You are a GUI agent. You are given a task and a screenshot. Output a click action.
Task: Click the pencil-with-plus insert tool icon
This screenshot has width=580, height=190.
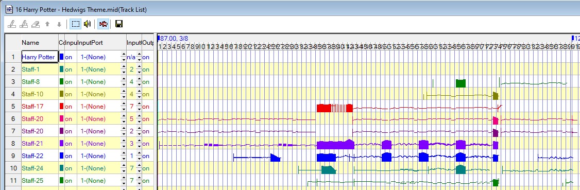pos(23,24)
